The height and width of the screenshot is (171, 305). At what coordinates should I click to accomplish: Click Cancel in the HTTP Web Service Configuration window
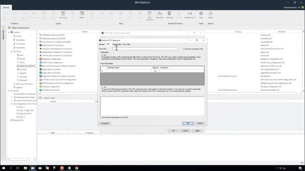pyautogui.click(x=185, y=131)
